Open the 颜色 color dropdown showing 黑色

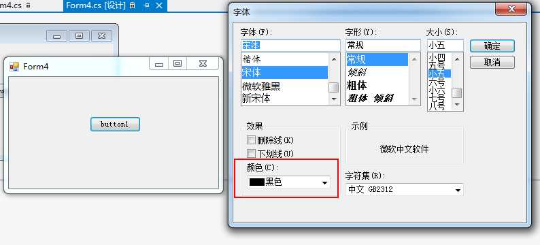[x=288, y=182]
